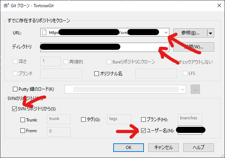Open the Putty key file dropdown
This screenshot has height=158, width=225.
[x=182, y=89]
